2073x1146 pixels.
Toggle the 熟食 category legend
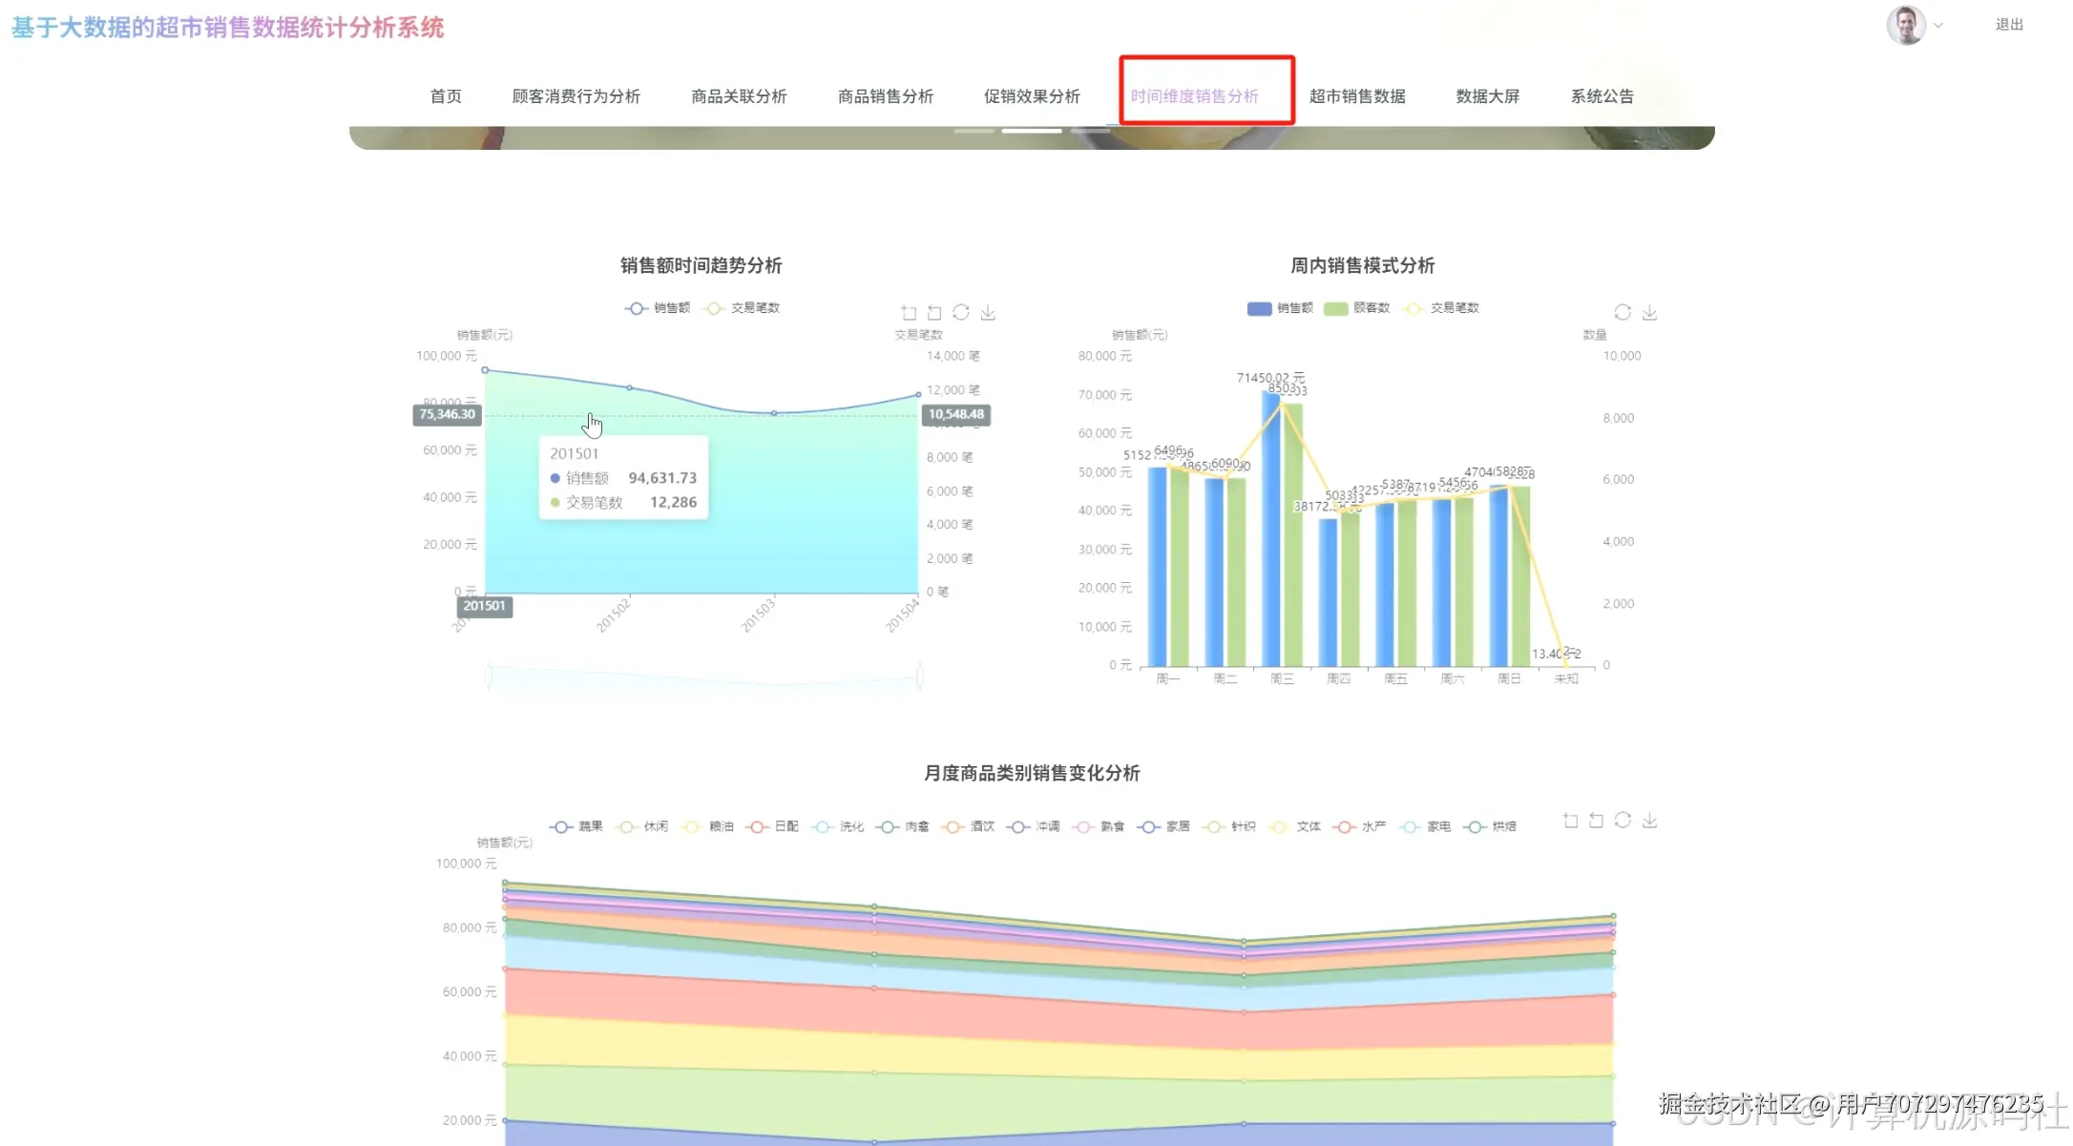tap(1099, 826)
